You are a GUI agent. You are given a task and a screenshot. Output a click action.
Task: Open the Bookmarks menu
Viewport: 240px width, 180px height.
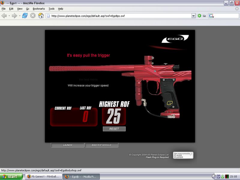[39, 9]
